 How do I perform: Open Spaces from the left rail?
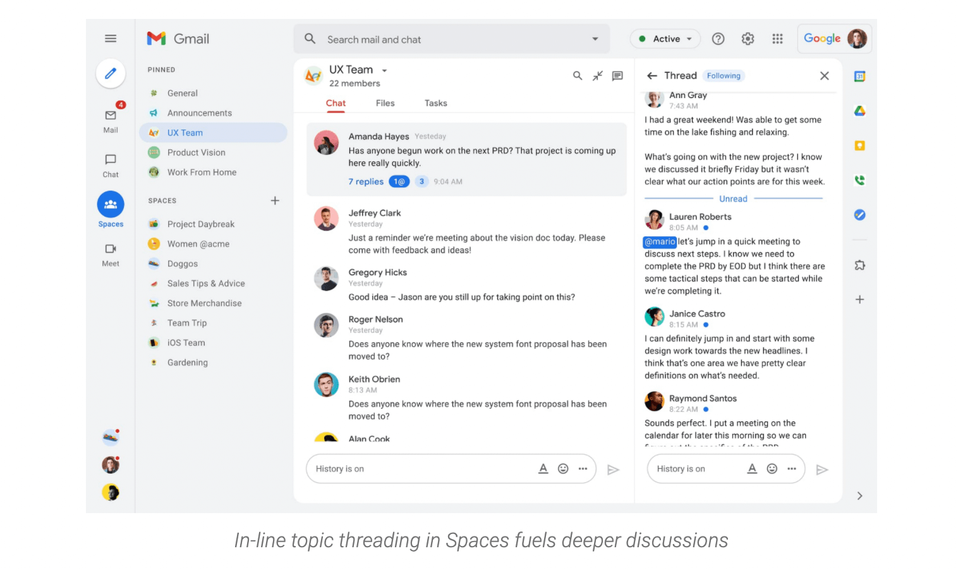[111, 210]
